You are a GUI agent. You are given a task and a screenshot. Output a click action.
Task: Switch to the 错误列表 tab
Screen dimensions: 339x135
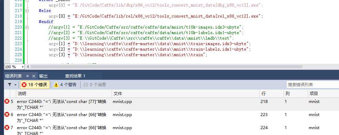click(13, 76)
